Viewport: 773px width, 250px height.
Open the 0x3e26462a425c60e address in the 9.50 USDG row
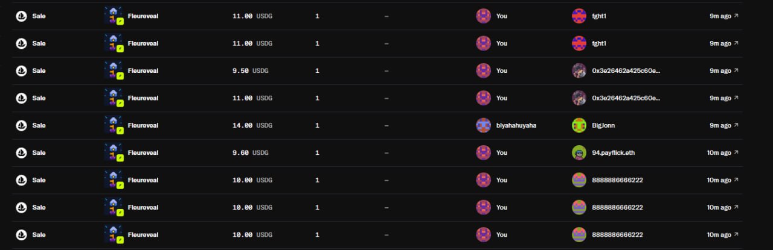(626, 70)
